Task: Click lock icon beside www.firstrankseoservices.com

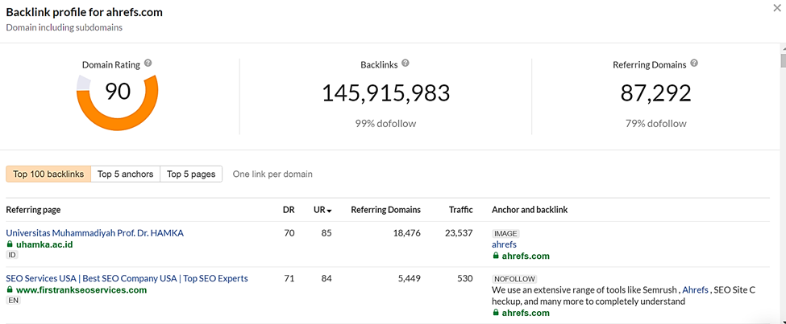Action: coord(10,289)
